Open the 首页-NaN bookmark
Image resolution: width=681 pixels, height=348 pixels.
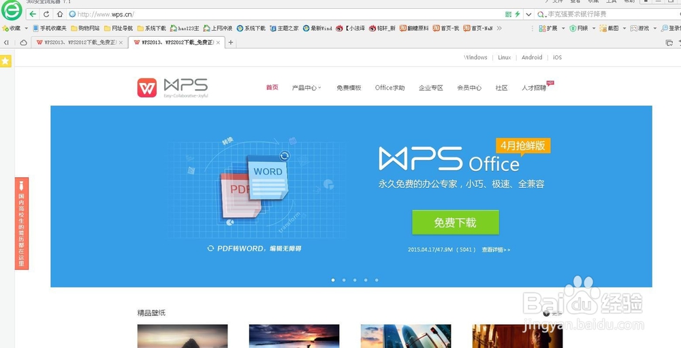[478, 28]
